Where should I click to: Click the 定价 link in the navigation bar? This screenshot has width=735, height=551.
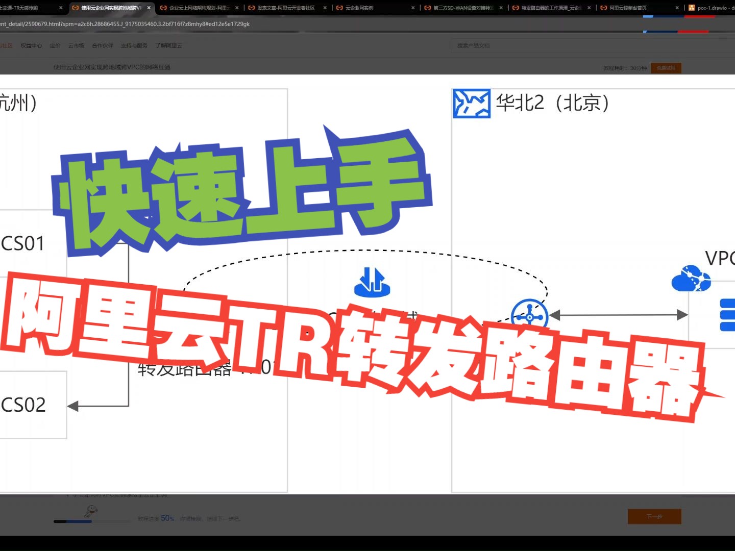click(55, 45)
